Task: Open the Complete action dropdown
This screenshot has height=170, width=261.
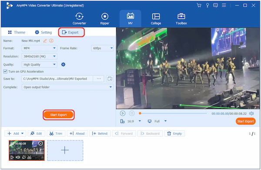Action: (x=67, y=87)
